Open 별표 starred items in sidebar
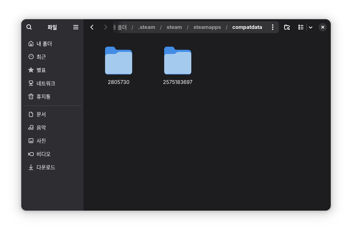 [x=41, y=70]
